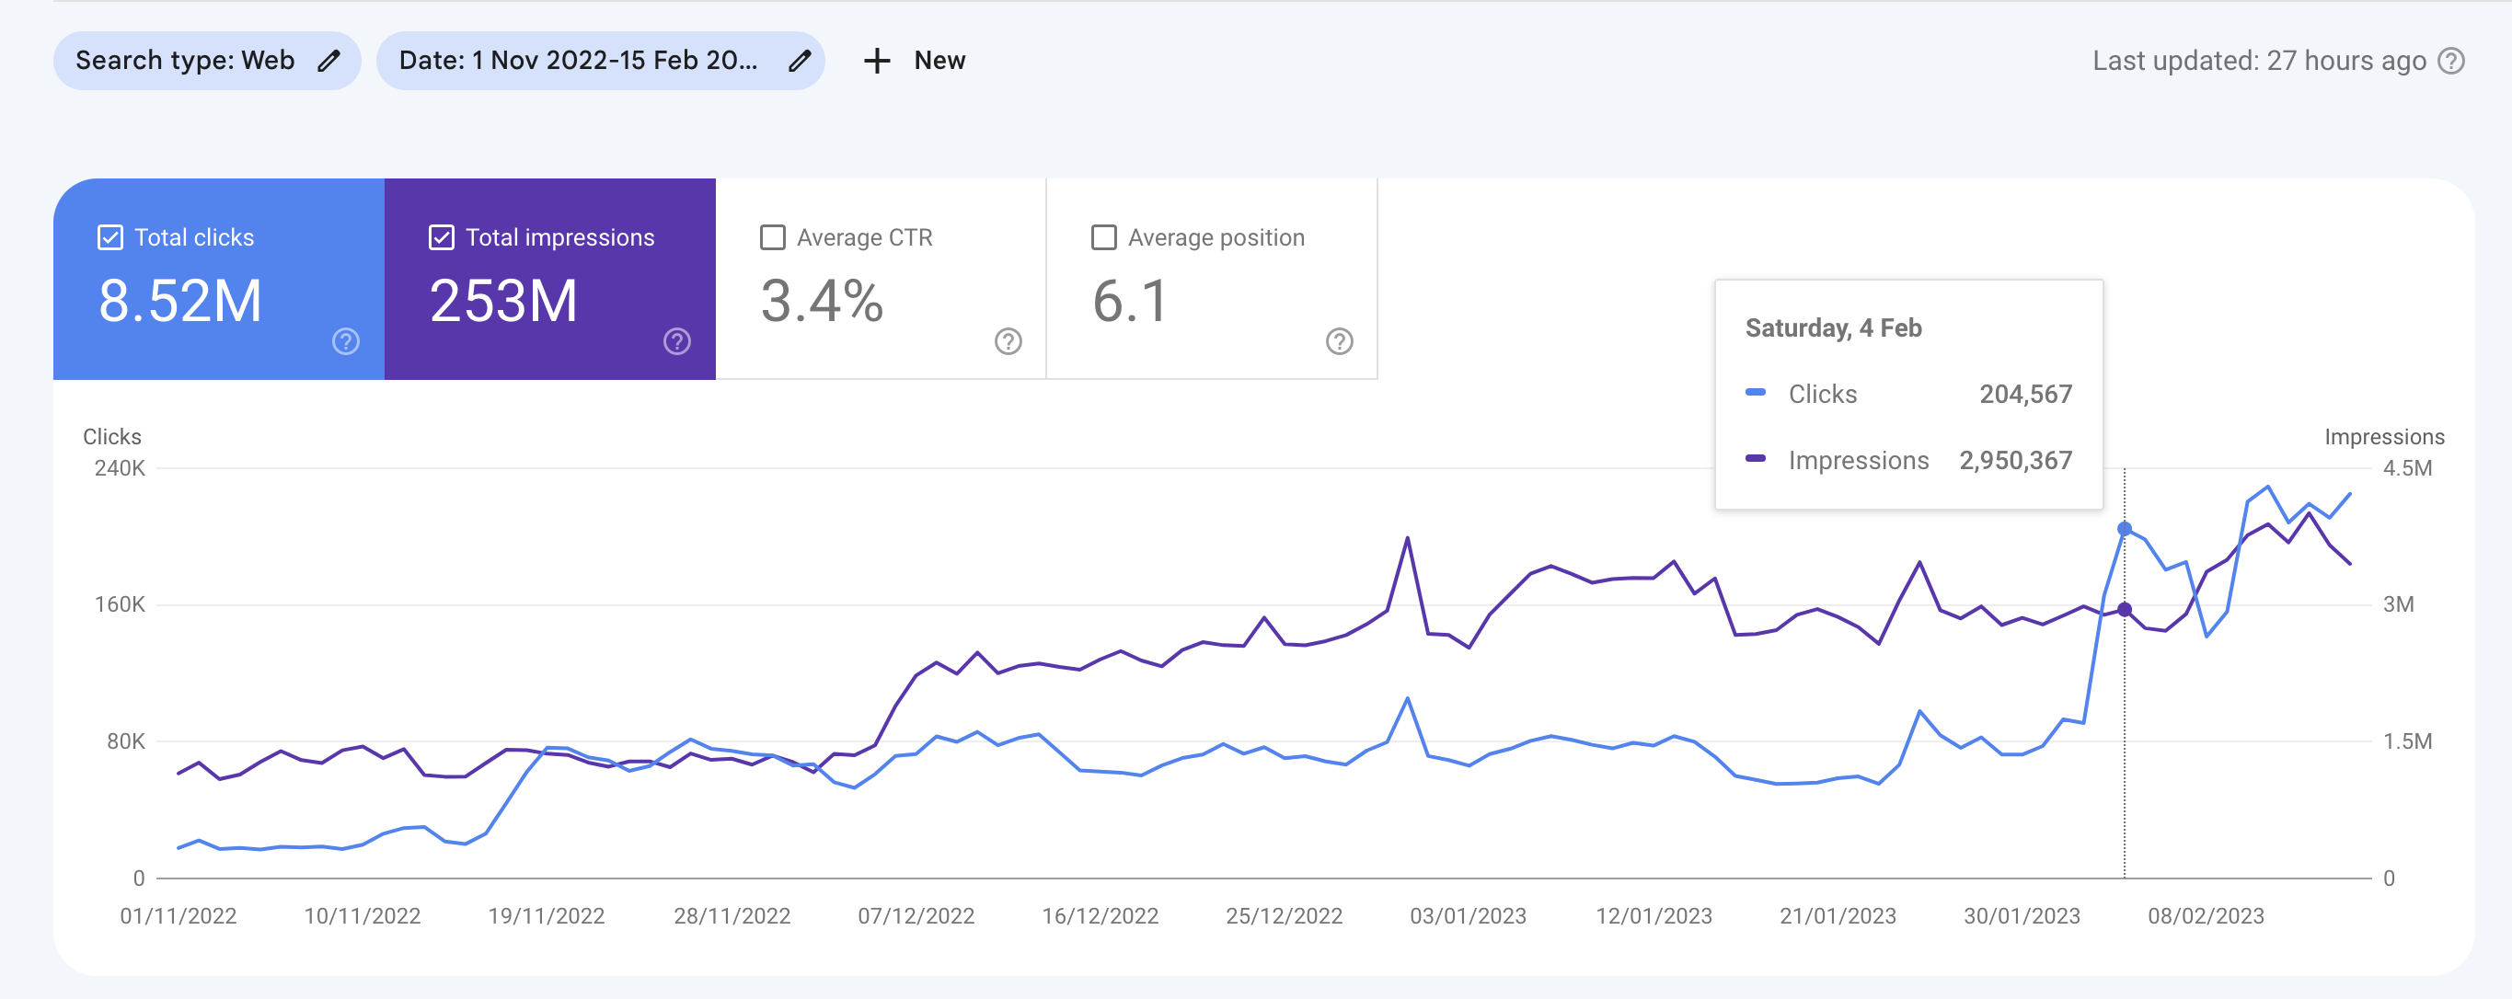This screenshot has height=999, width=2512.
Task: Click the blue clicks data point marker
Action: point(2125,529)
